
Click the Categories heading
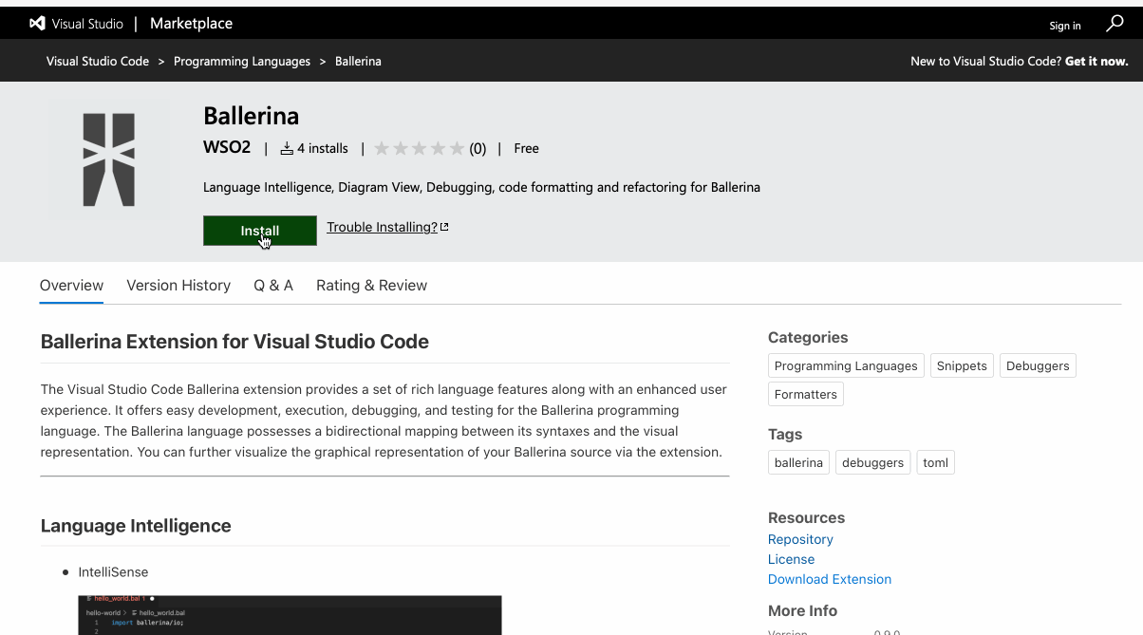coord(808,338)
